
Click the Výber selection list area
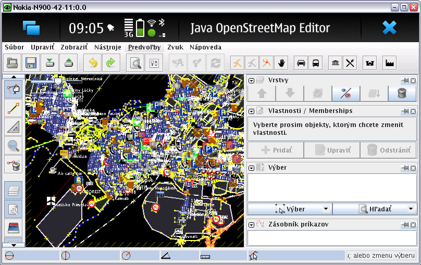click(x=332, y=188)
